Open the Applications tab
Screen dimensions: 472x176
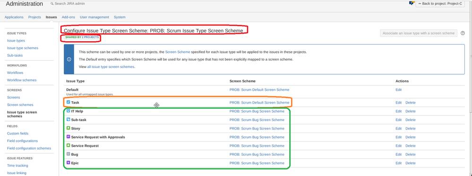point(14,17)
